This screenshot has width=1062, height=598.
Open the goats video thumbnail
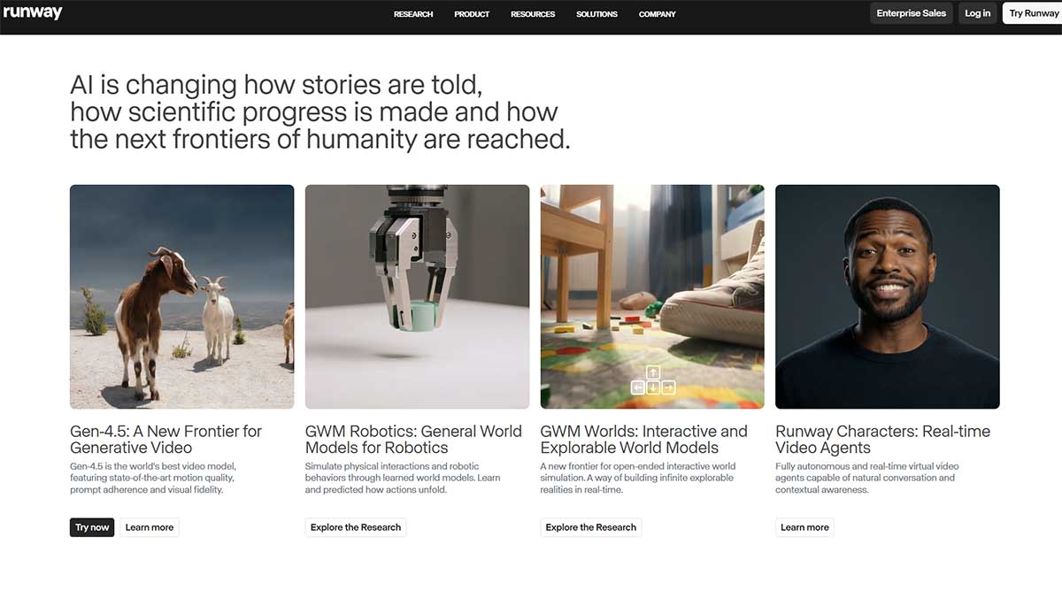coord(181,296)
